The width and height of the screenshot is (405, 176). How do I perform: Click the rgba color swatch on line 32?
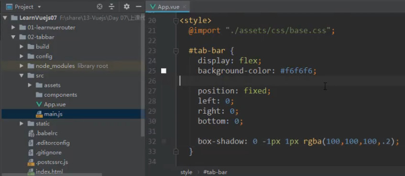click(164, 142)
